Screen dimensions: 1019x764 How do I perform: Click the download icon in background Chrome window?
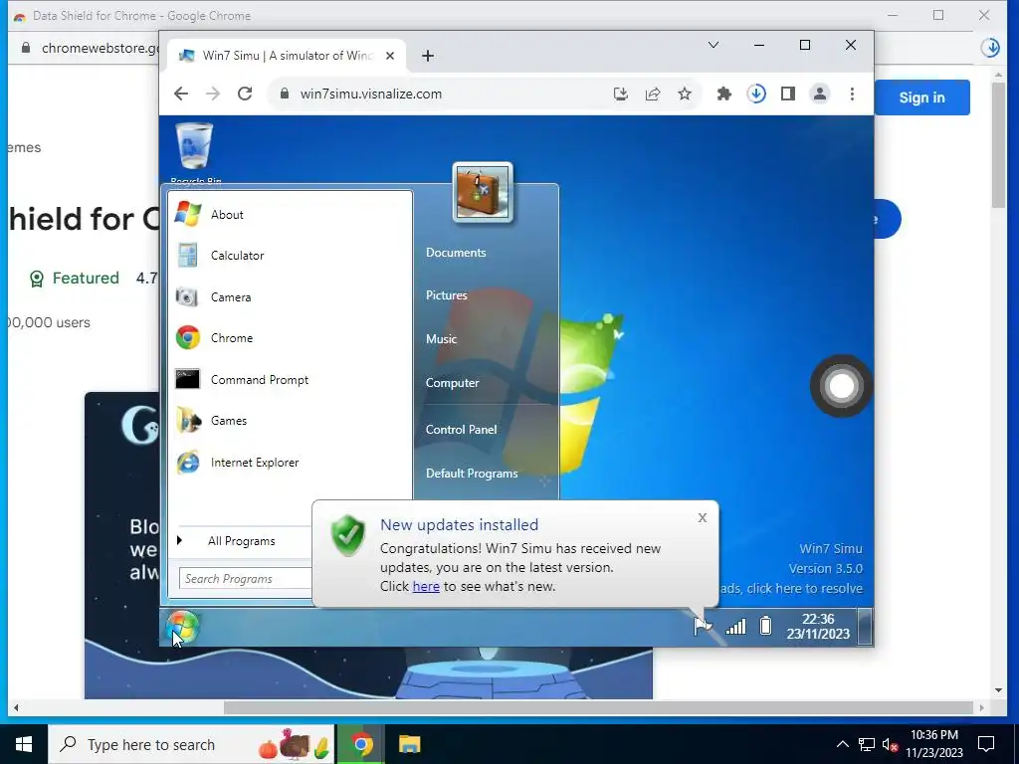tap(990, 48)
